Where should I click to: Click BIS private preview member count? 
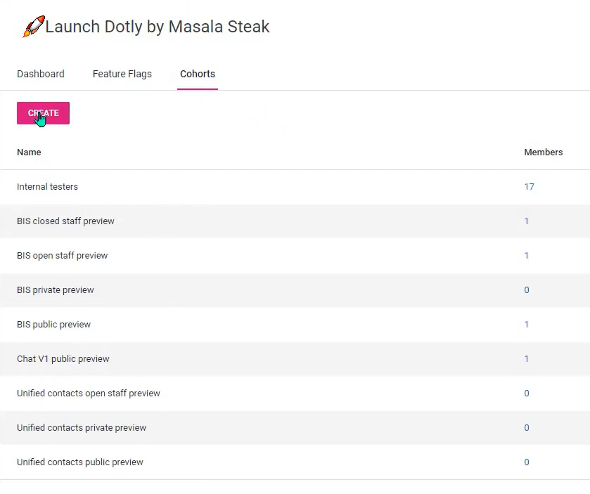(x=526, y=290)
